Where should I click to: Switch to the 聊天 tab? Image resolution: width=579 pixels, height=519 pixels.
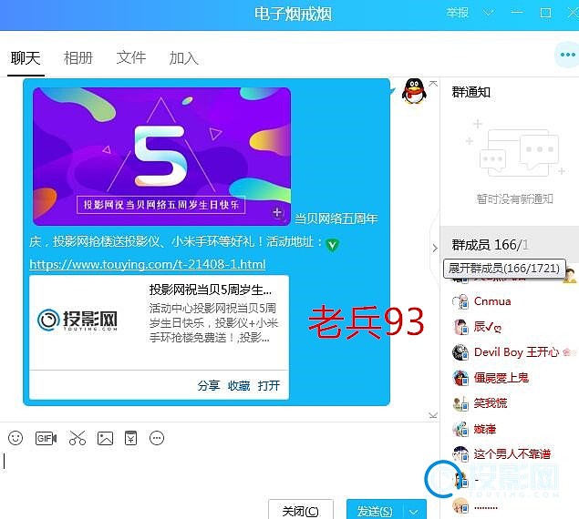click(26, 58)
